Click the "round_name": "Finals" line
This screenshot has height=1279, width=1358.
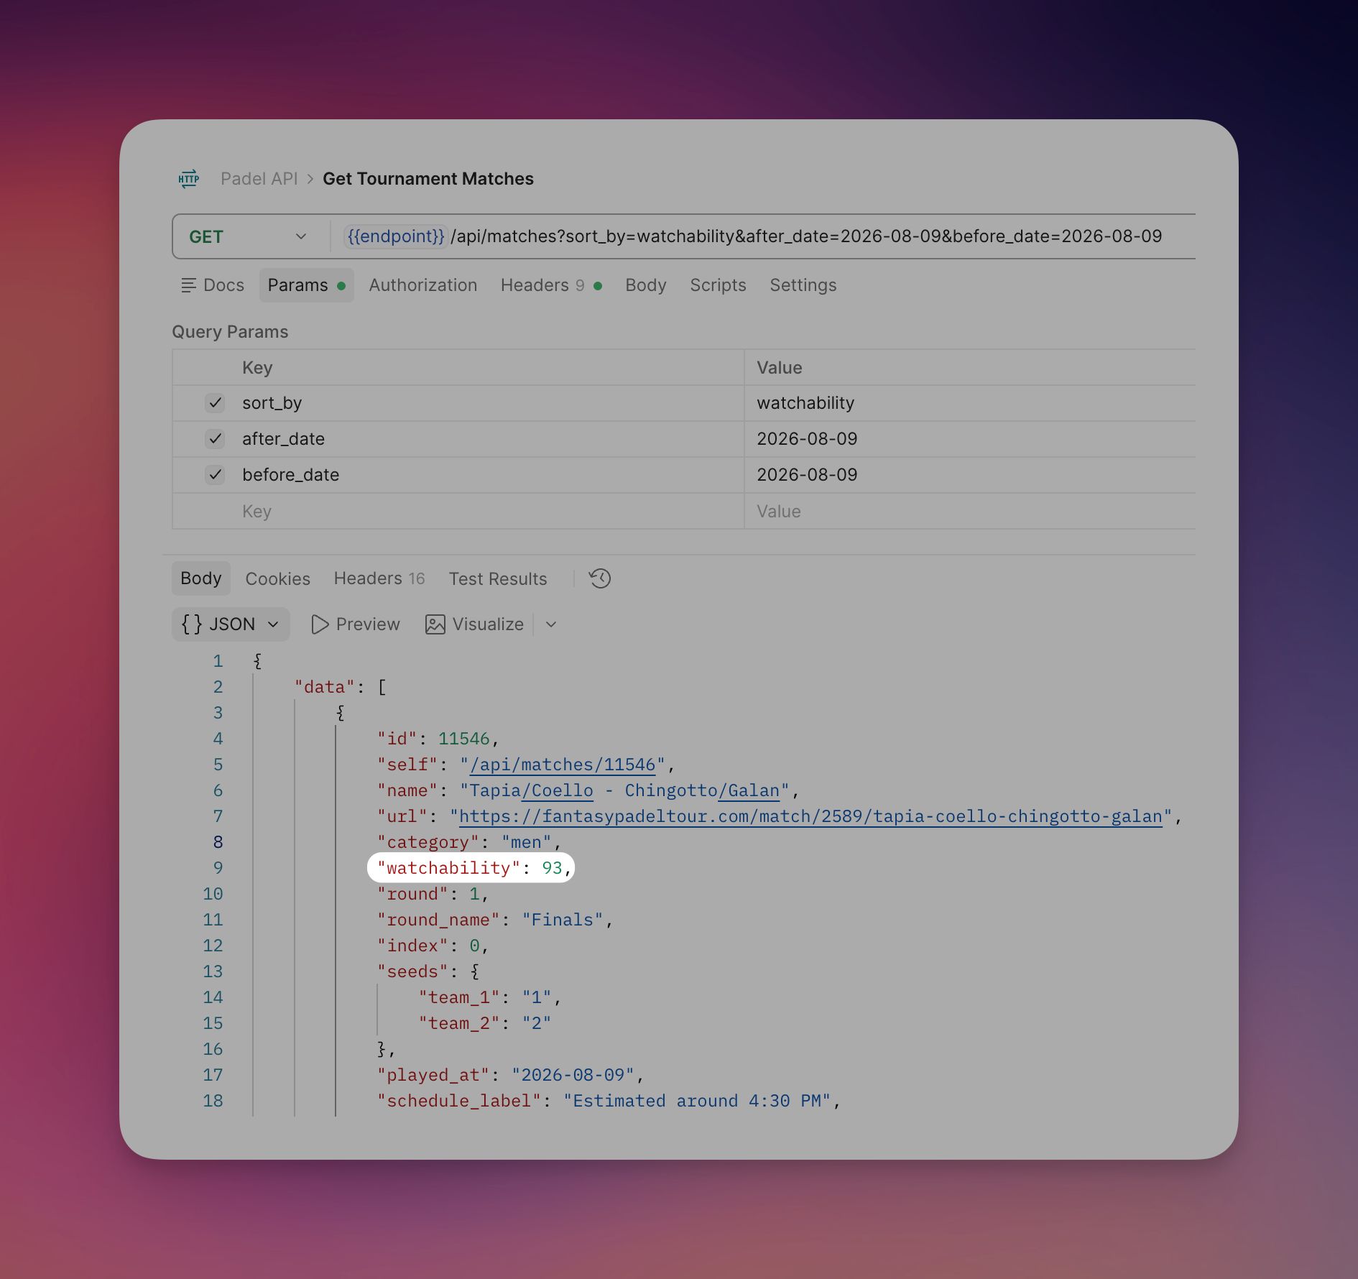495,920
